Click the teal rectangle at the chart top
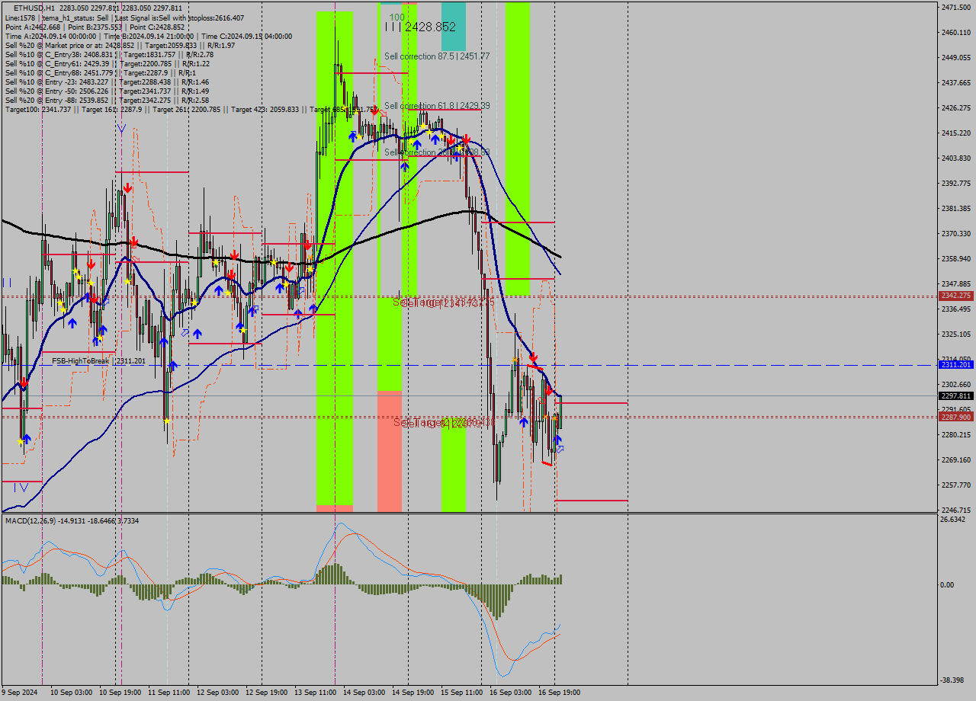Screen dimensions: 976x701 453,26
